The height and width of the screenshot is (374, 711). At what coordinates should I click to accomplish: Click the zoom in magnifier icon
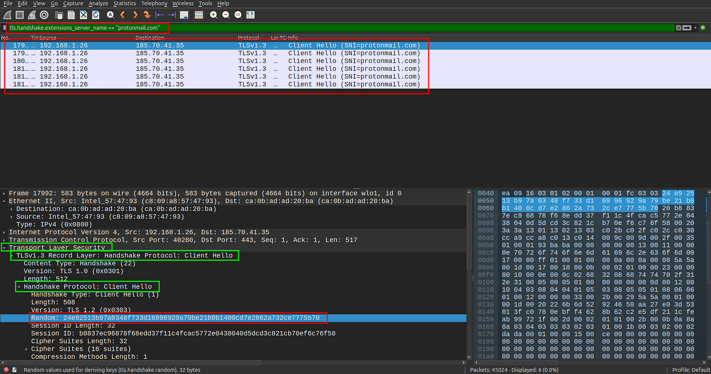click(x=214, y=15)
